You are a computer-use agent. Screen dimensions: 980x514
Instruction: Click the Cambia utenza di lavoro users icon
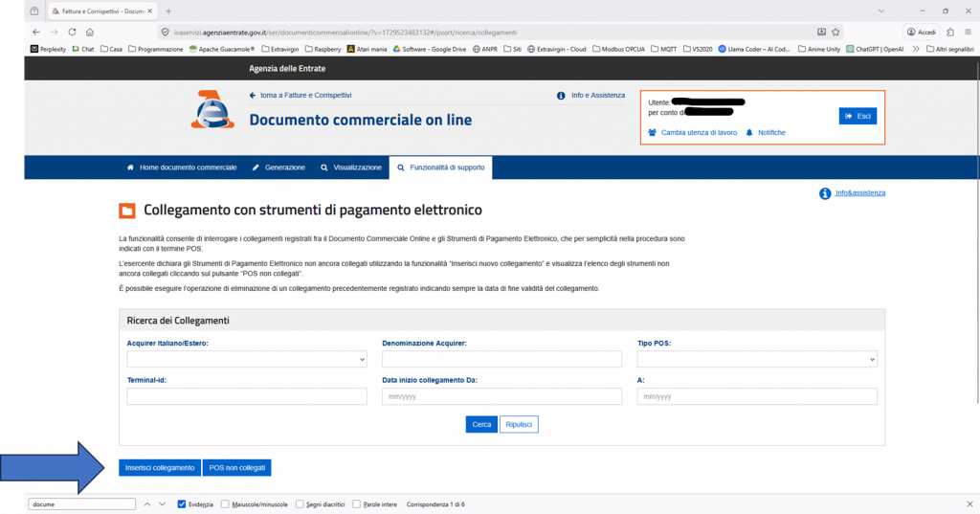click(x=653, y=132)
